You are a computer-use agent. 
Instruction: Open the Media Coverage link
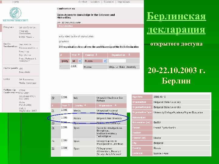28,83
